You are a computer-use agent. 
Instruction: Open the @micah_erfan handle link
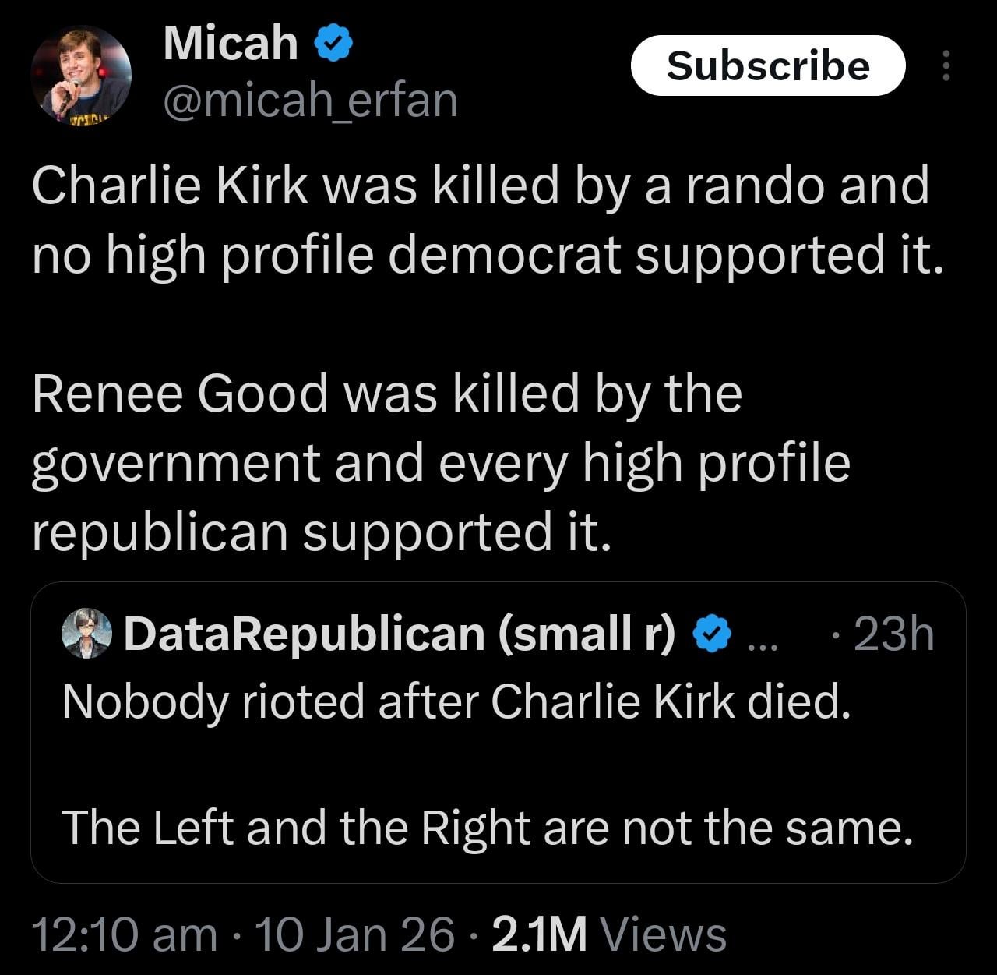(310, 100)
